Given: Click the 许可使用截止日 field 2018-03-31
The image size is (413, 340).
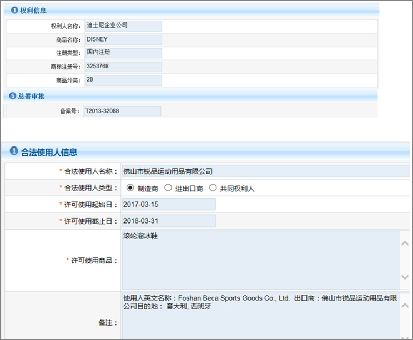Looking at the screenshot, I should click(169, 221).
